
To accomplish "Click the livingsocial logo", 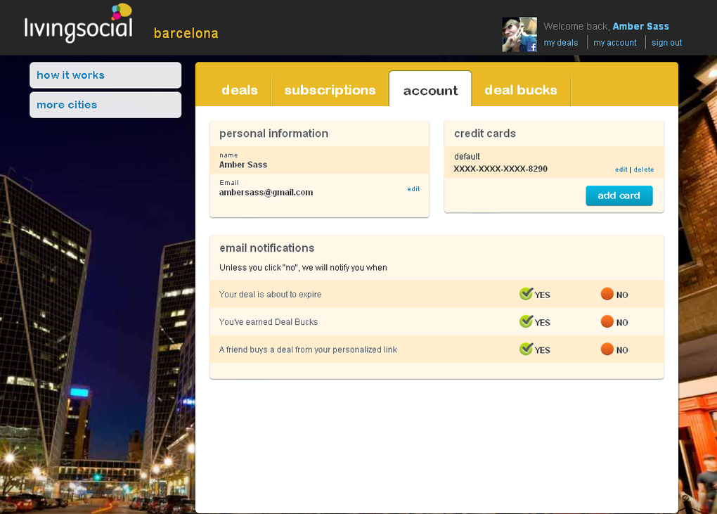I will [x=78, y=23].
